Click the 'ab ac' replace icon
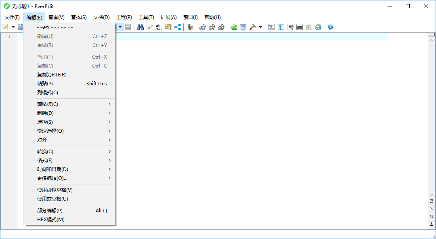This screenshot has width=436, height=239. point(159,27)
